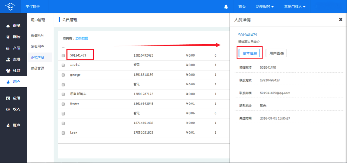Click the 基本信息 button
Screen dimensions: 347x163
(x=249, y=53)
